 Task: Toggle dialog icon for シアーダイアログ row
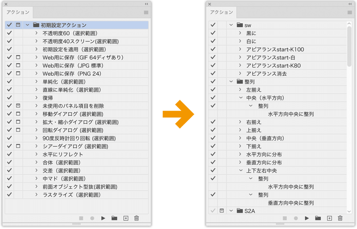(x=18, y=146)
